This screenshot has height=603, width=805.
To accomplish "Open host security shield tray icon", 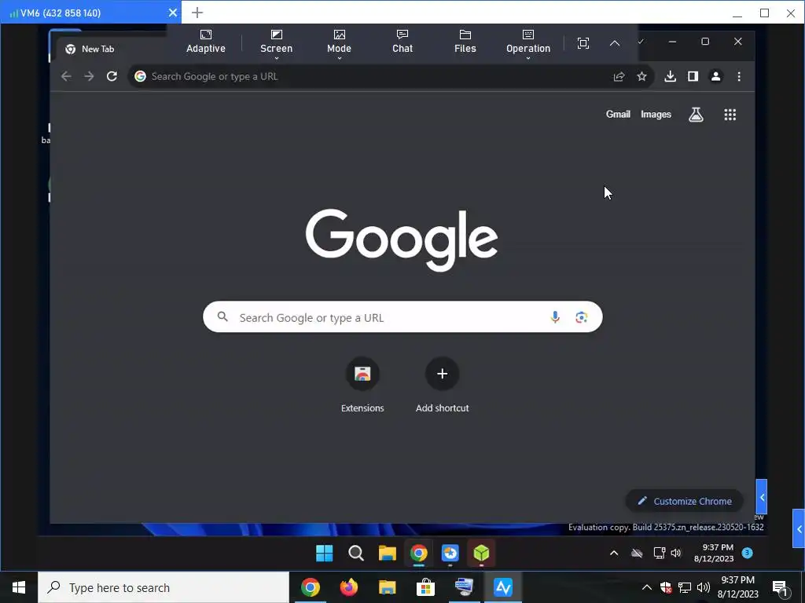I will point(666,587).
